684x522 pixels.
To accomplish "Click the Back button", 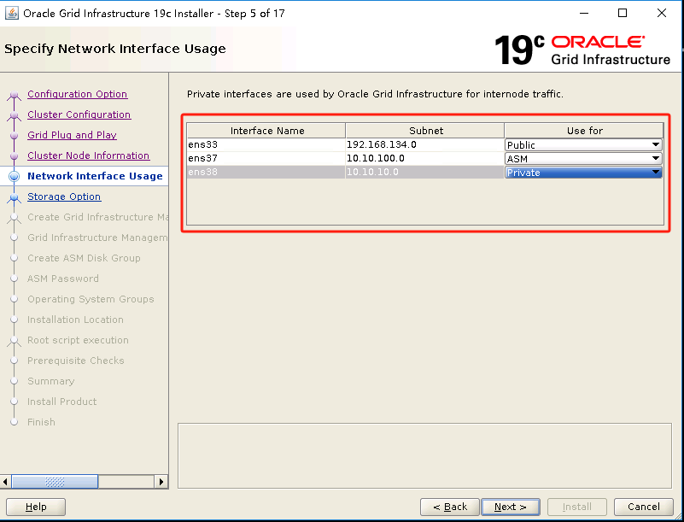I will (450, 507).
